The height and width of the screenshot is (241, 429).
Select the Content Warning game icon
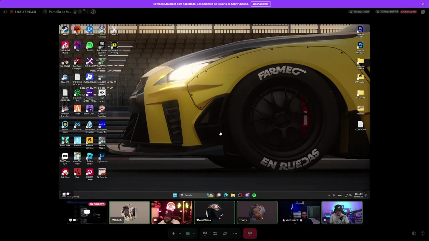coord(114,48)
